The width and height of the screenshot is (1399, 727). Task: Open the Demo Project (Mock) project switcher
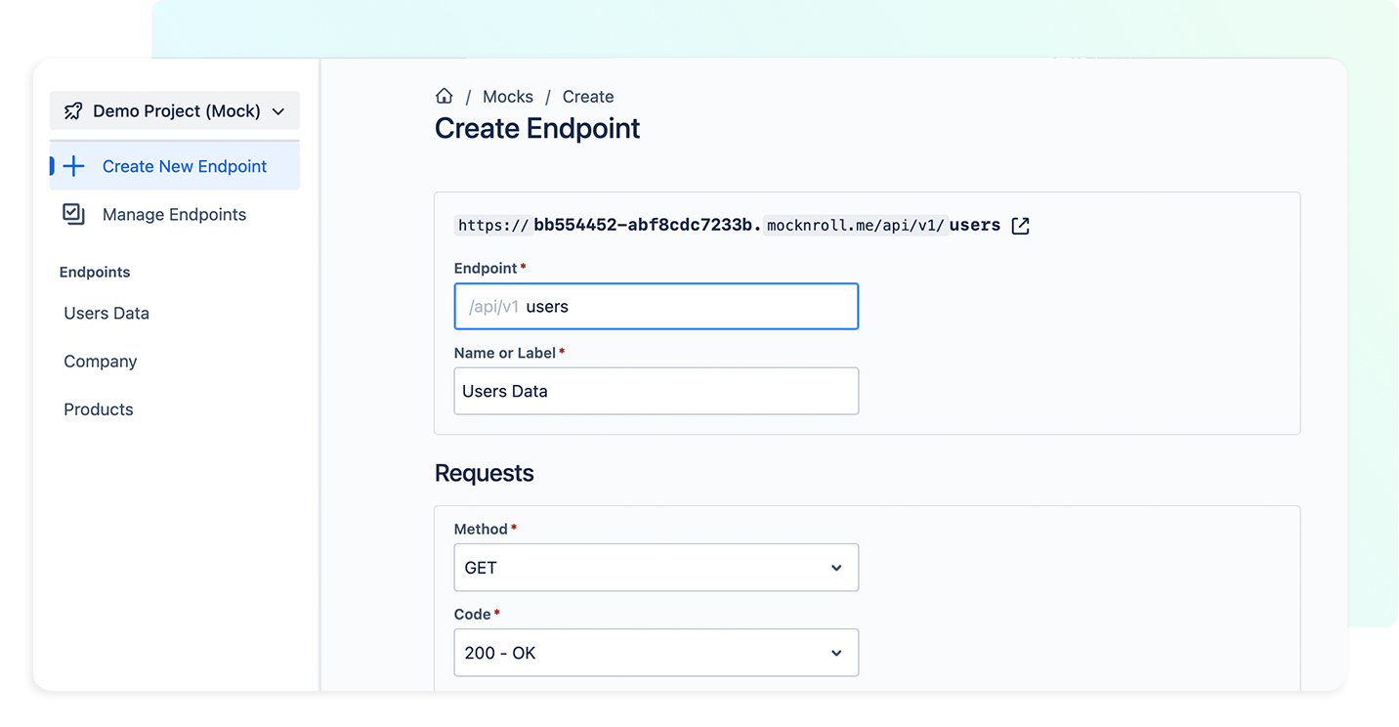174,110
